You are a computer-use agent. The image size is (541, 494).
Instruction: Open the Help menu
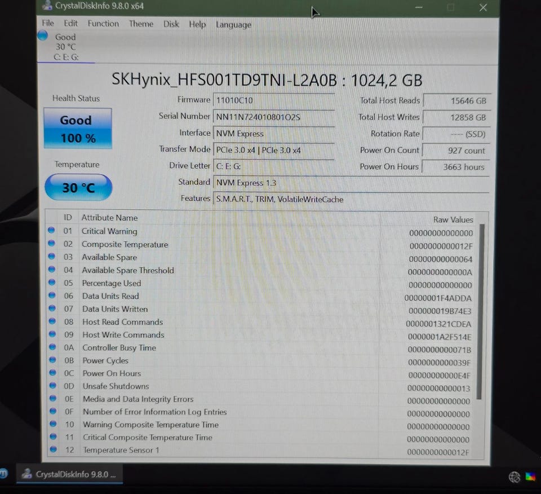197,24
